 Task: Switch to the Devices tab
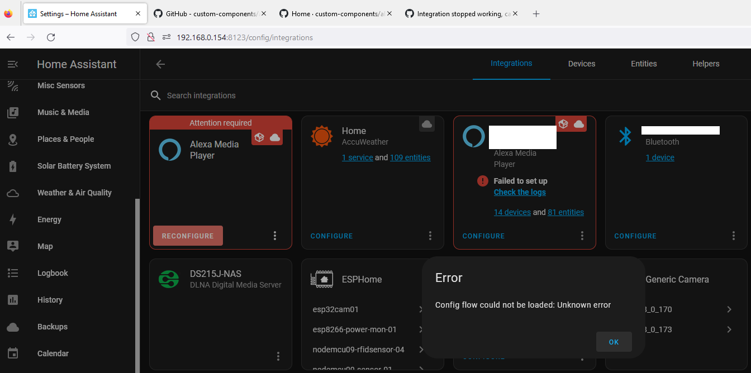point(581,64)
